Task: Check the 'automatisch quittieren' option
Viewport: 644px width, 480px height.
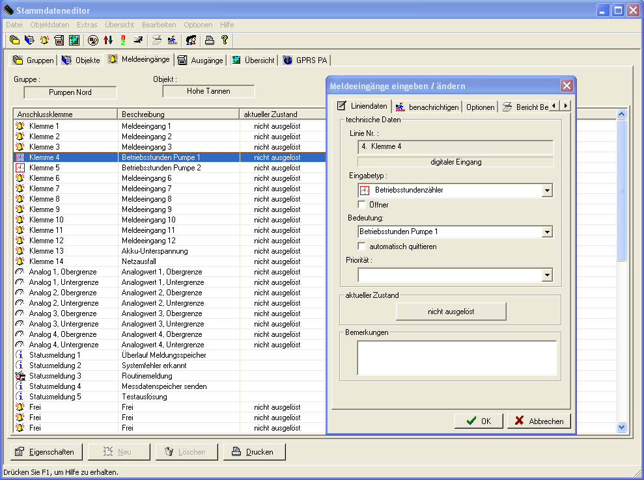Action: 362,247
